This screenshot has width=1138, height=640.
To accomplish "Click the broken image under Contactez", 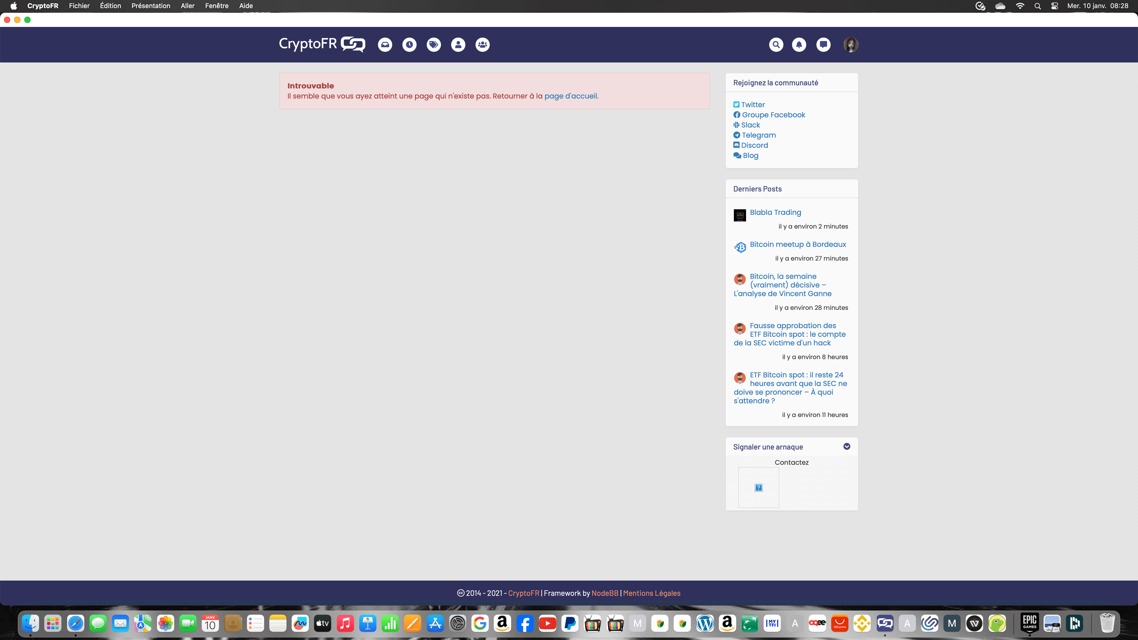I will coord(758,488).
